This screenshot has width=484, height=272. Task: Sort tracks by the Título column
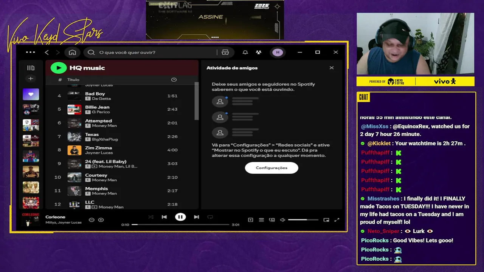(x=73, y=80)
